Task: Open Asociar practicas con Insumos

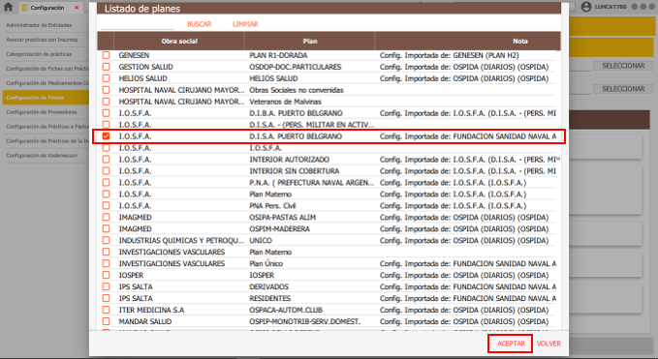Action: pos(42,40)
